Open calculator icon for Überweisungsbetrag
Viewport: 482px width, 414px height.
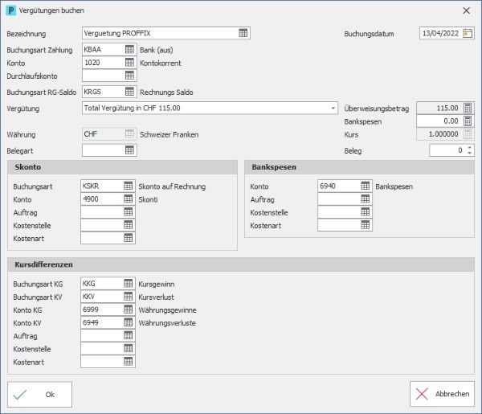(x=468, y=108)
